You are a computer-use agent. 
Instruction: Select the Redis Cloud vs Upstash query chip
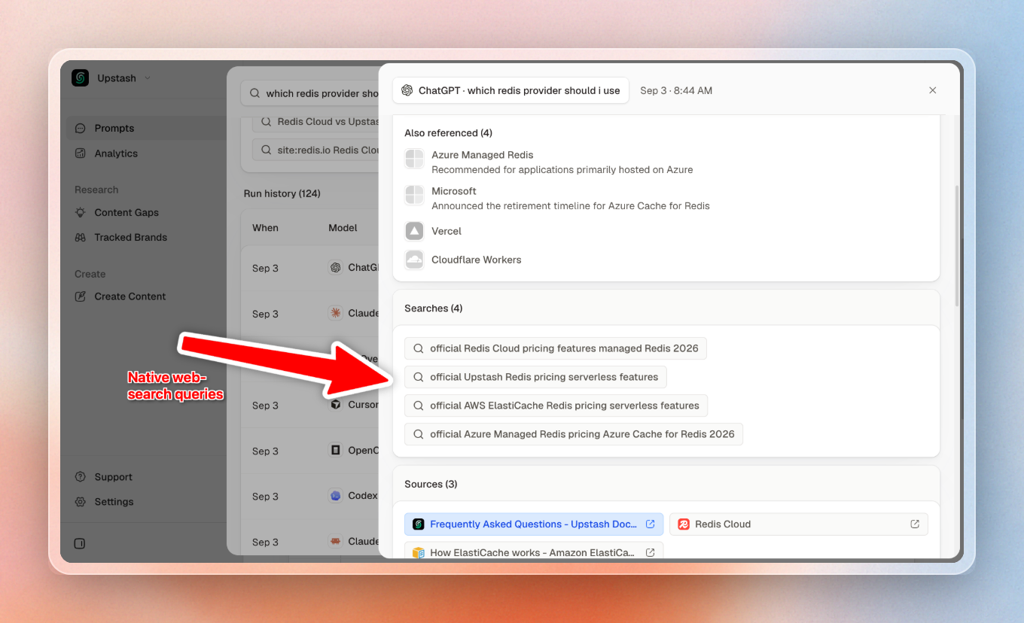(316, 121)
